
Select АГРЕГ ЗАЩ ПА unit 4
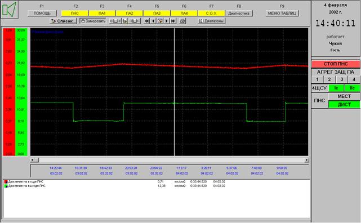[x=354, y=79]
